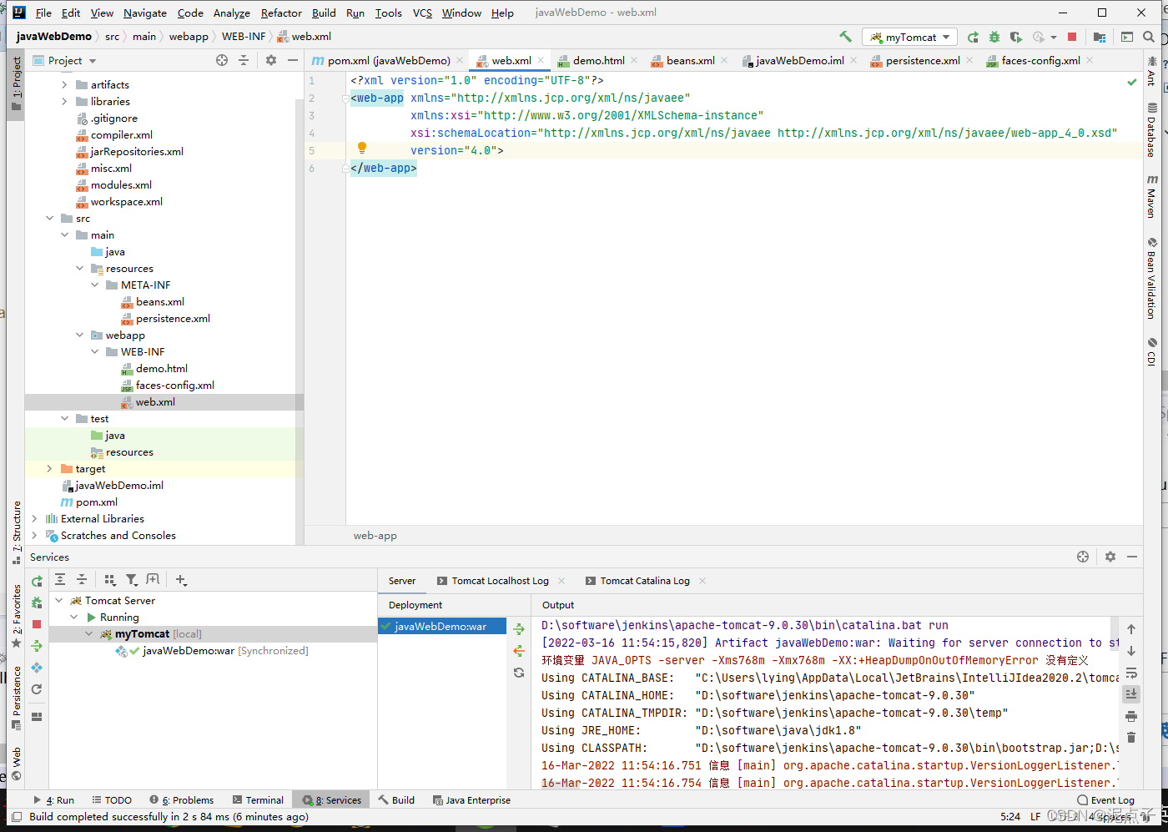
Task: Switch to pom.xml (javaWebDemo) editor tab
Action: point(388,60)
